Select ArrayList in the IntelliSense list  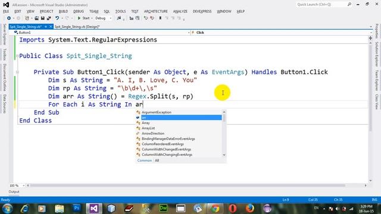tap(148, 128)
